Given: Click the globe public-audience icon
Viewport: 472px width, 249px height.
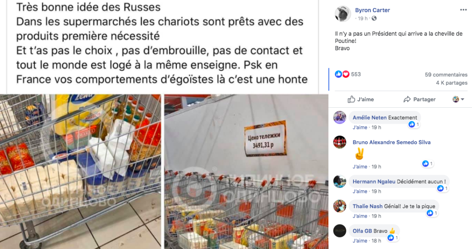Looking at the screenshot, I should click(x=374, y=18).
